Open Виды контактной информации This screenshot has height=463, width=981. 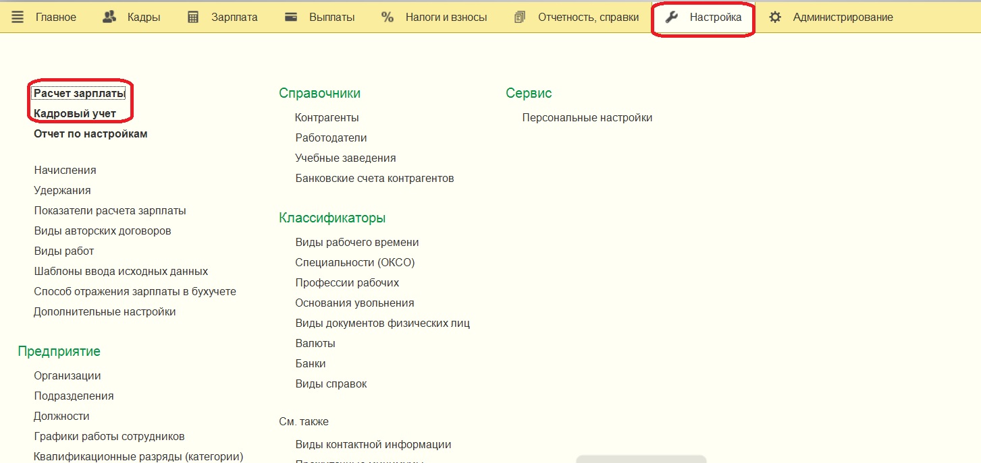click(x=373, y=445)
